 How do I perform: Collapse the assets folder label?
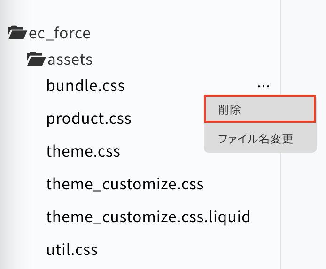click(x=70, y=60)
